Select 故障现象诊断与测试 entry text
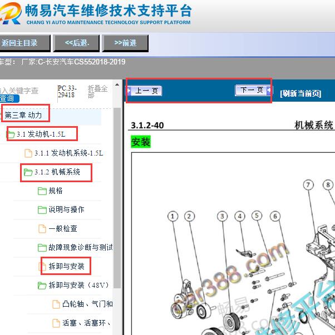Viewport: 335px width, 335px height. (81, 247)
